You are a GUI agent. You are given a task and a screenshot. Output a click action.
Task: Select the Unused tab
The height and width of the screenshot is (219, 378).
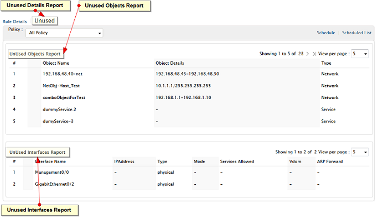45,20
